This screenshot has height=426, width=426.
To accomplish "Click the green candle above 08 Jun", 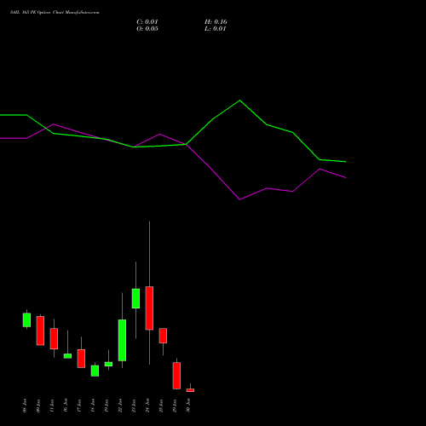I will [26, 319].
